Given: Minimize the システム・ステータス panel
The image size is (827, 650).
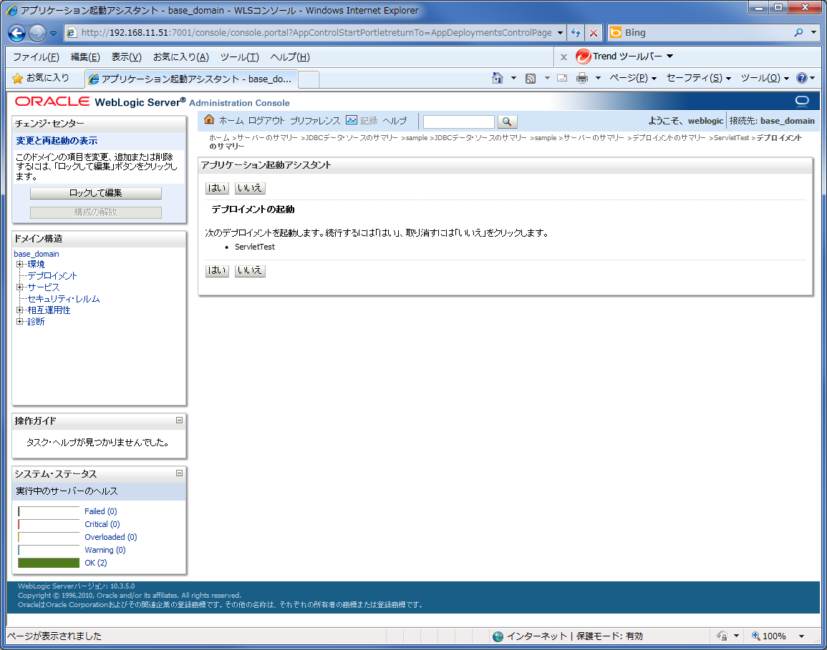Looking at the screenshot, I should [179, 473].
